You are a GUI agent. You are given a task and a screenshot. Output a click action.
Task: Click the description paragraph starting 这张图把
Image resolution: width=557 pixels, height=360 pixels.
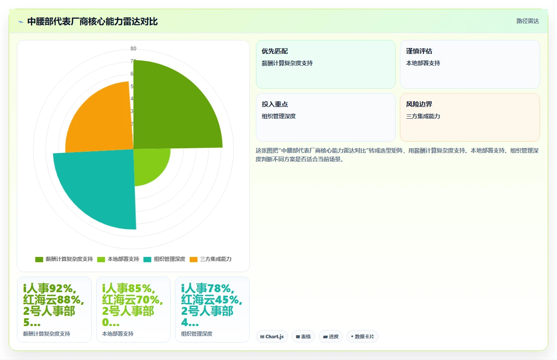click(397, 155)
